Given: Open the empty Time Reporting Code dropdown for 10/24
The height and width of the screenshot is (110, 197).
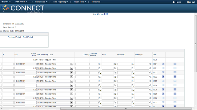Looking at the screenshot, I should click(71, 85).
